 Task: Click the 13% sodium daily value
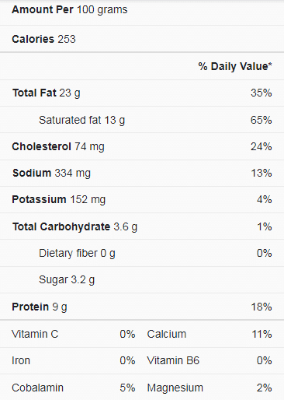tap(261, 173)
